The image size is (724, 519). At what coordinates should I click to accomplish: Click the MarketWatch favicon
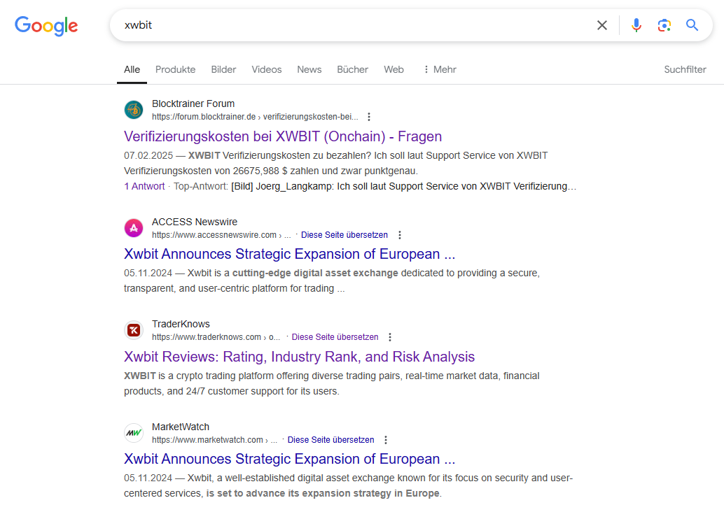tap(134, 433)
